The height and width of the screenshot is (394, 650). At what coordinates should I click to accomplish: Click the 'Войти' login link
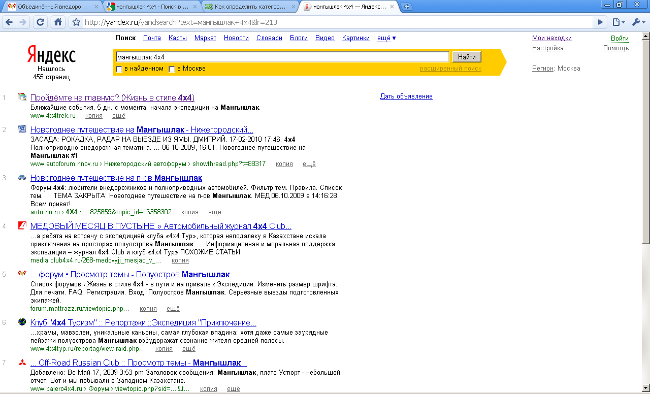coord(619,39)
